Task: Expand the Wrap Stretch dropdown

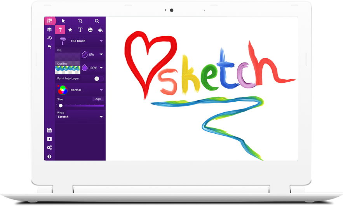Action: 101,117
